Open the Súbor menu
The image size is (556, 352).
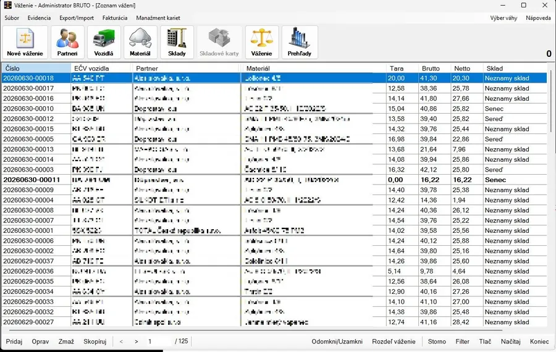[12, 18]
